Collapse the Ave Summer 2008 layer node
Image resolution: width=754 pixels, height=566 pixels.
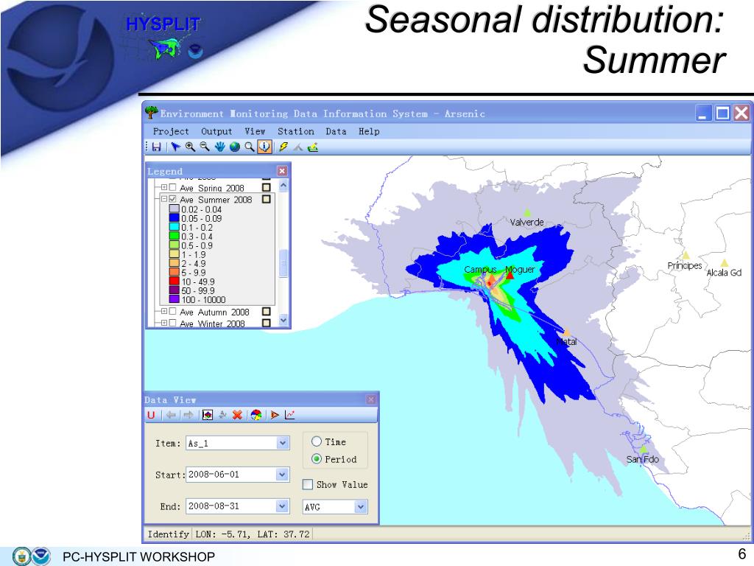point(164,199)
